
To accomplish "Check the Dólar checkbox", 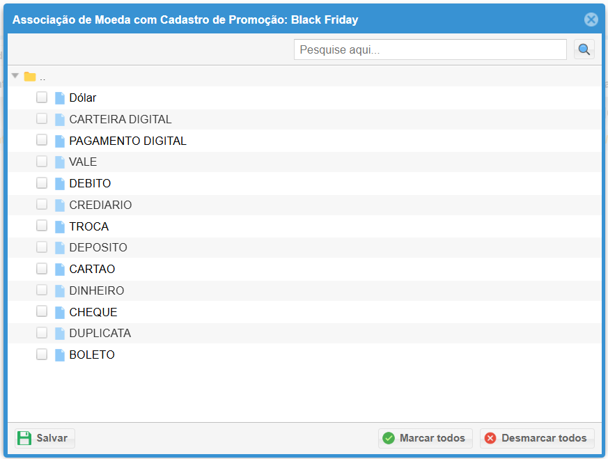I will pyautogui.click(x=42, y=98).
